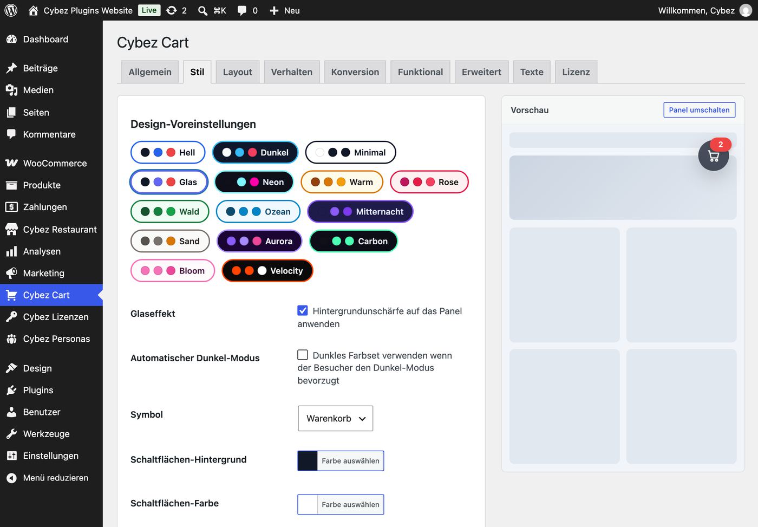Open the comments bubble icon in admin bar
This screenshot has width=758, height=527.
242,10
